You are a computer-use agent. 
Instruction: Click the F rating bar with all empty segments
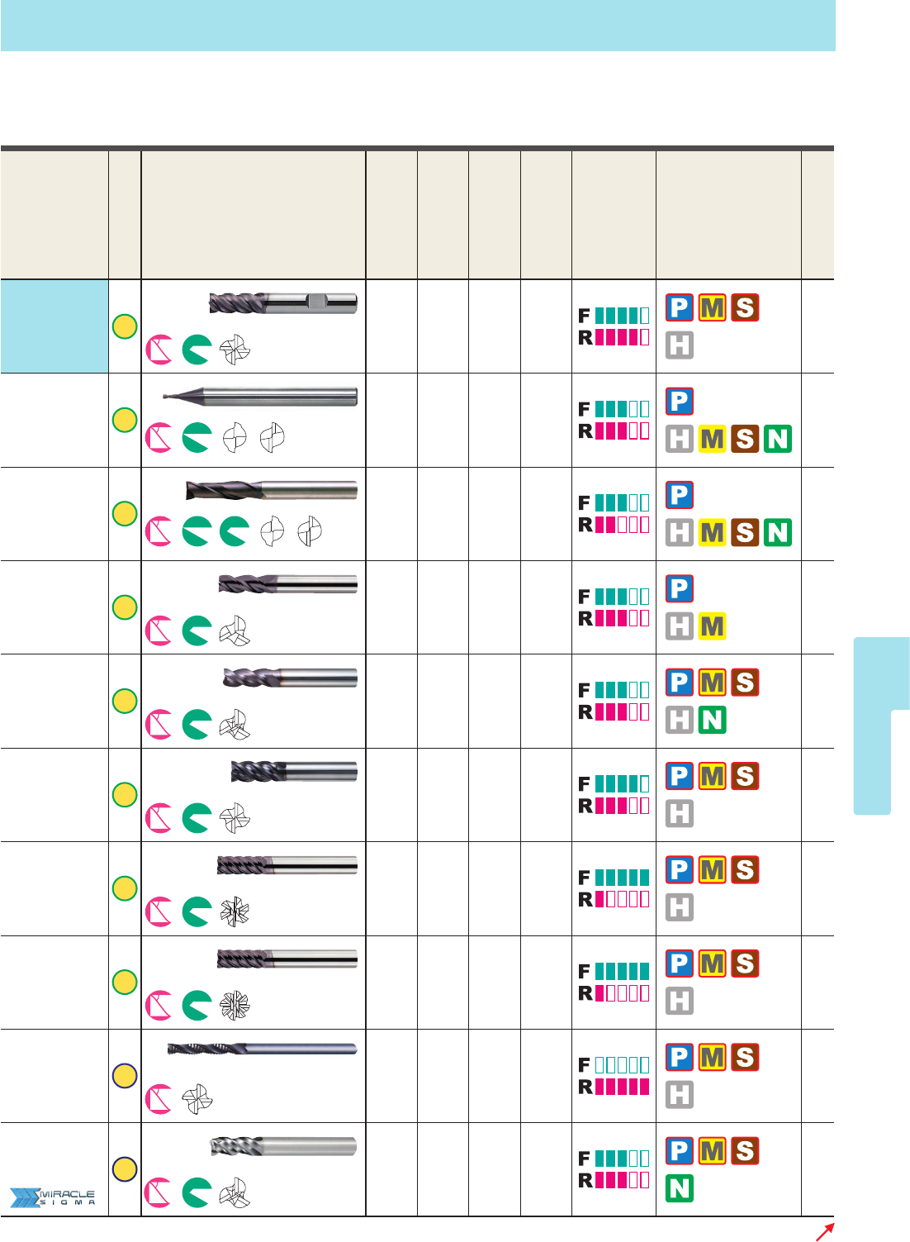(622, 1065)
